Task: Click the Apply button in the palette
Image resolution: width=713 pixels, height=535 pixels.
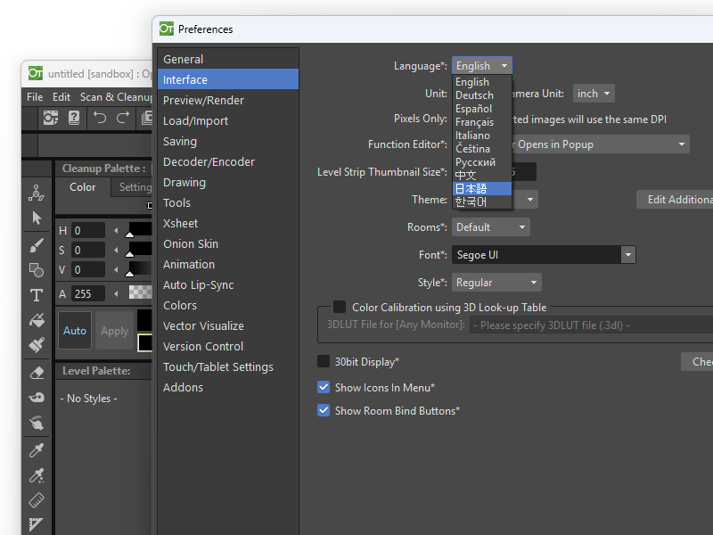Action: pos(115,330)
